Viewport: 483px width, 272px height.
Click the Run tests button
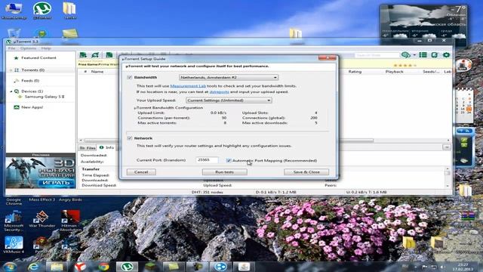[x=225, y=172]
